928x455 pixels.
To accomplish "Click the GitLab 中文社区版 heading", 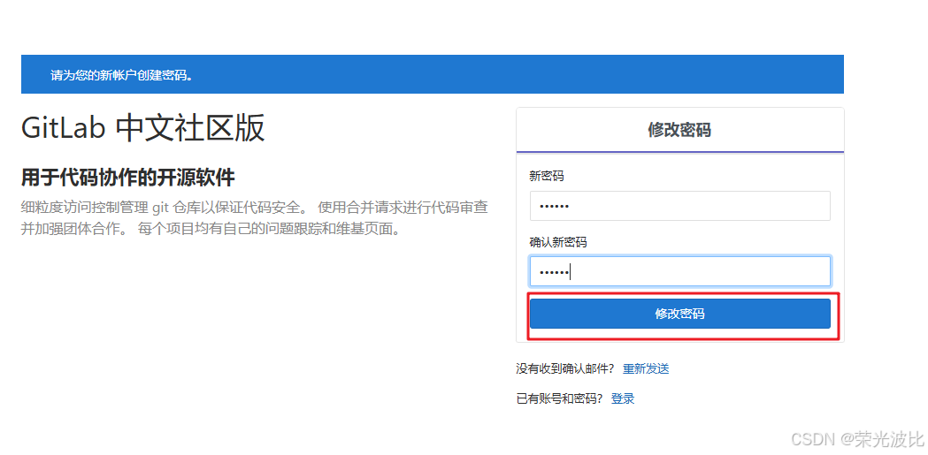I will click(143, 129).
